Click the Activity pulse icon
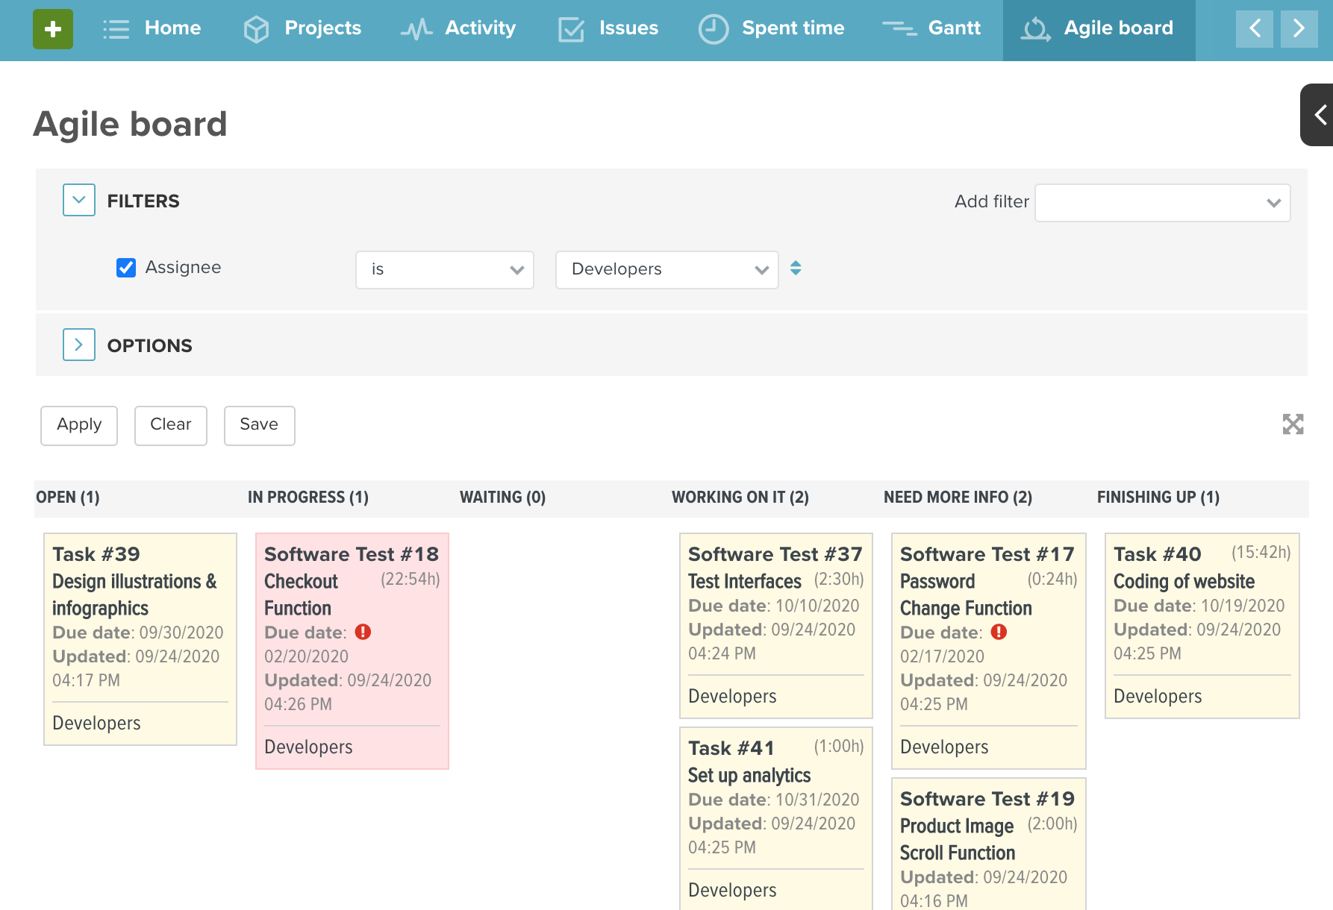Image resolution: width=1333 pixels, height=910 pixels. click(x=416, y=29)
